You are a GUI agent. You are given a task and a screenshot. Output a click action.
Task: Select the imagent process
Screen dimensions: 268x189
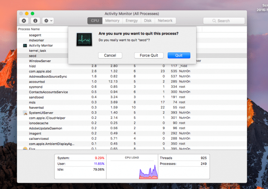tap(35, 134)
